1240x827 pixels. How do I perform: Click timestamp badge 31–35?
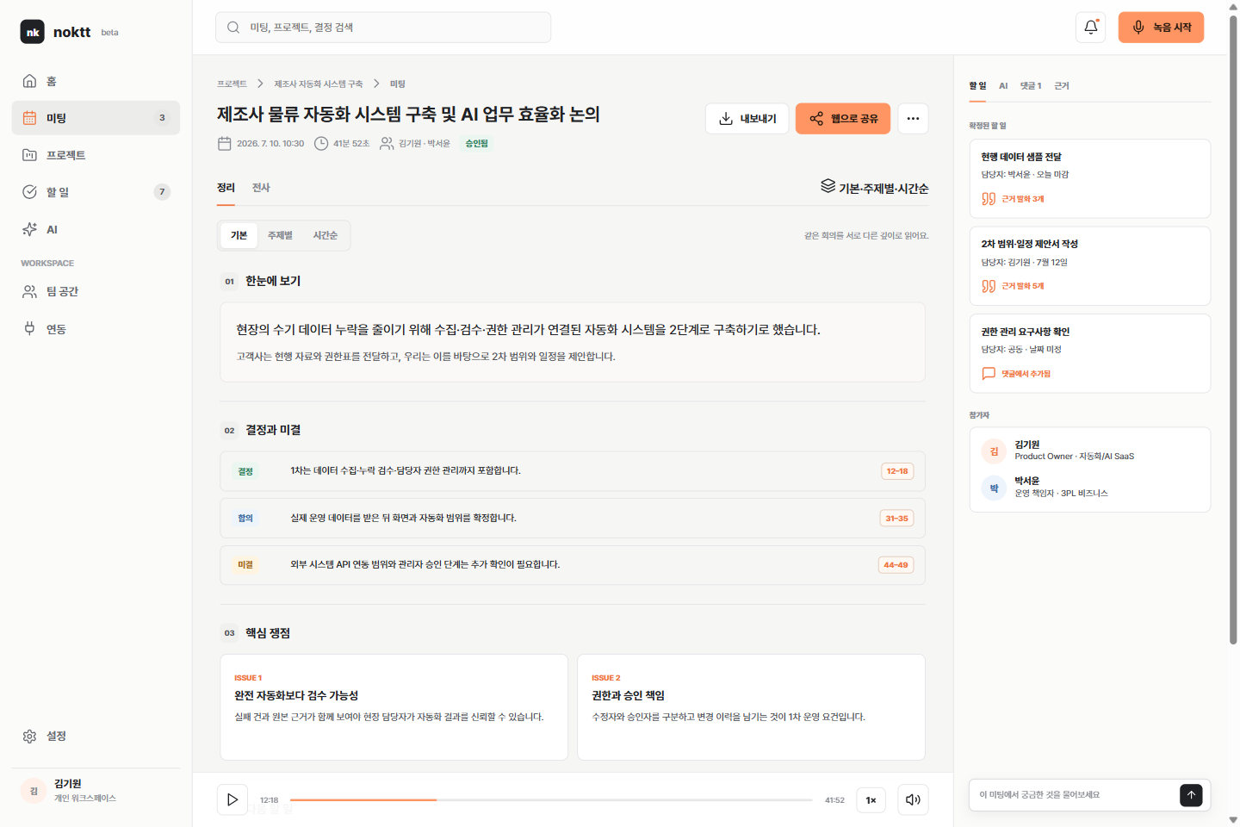point(896,519)
